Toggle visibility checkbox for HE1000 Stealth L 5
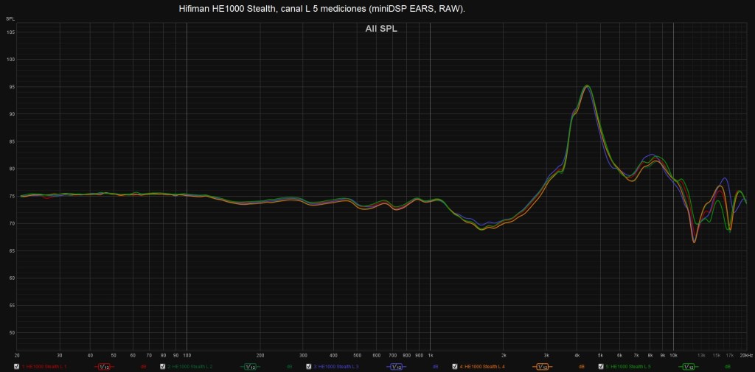 [601, 366]
